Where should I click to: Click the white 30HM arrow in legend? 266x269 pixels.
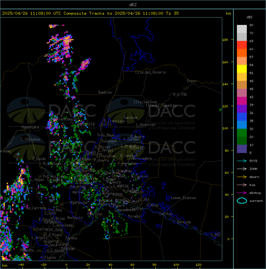click(x=242, y=169)
